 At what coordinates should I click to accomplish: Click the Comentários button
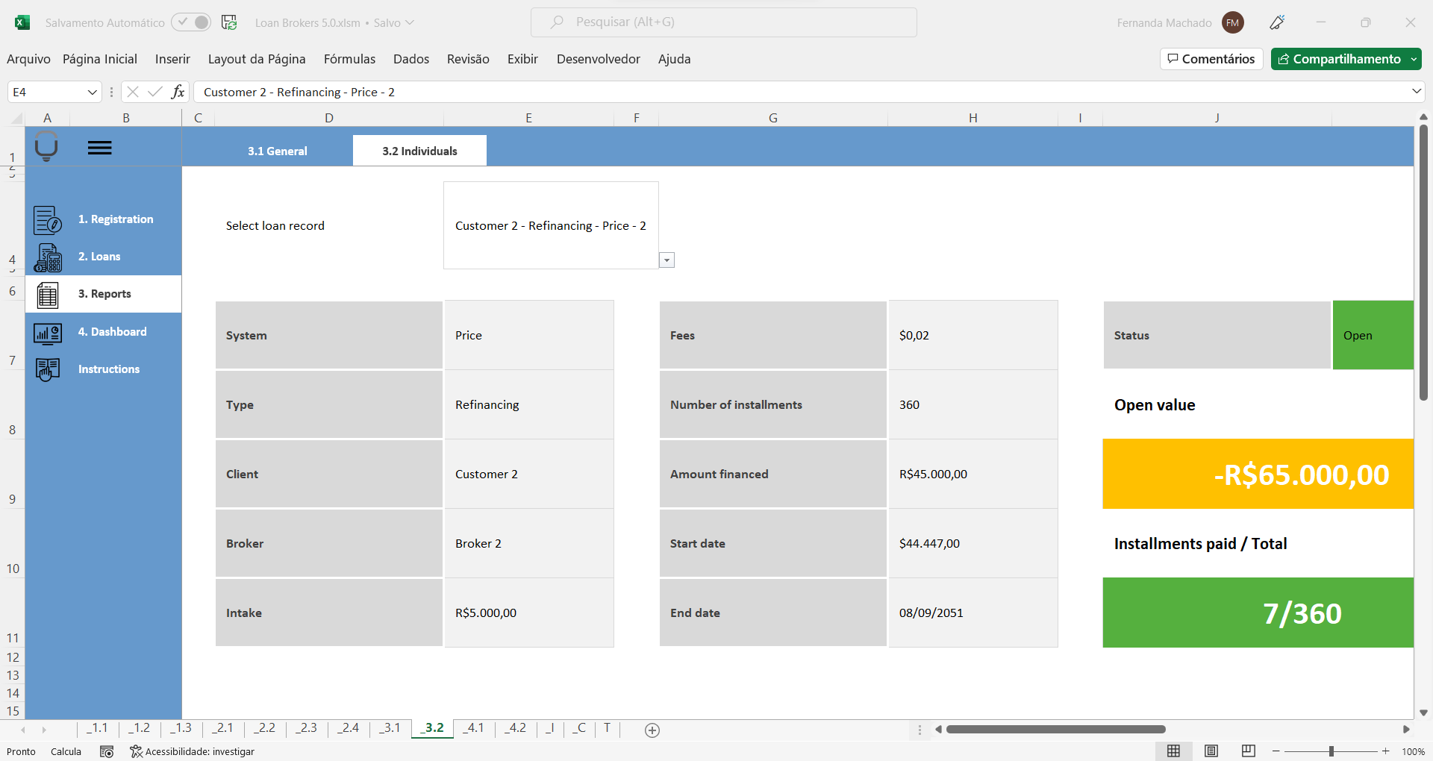tap(1211, 59)
